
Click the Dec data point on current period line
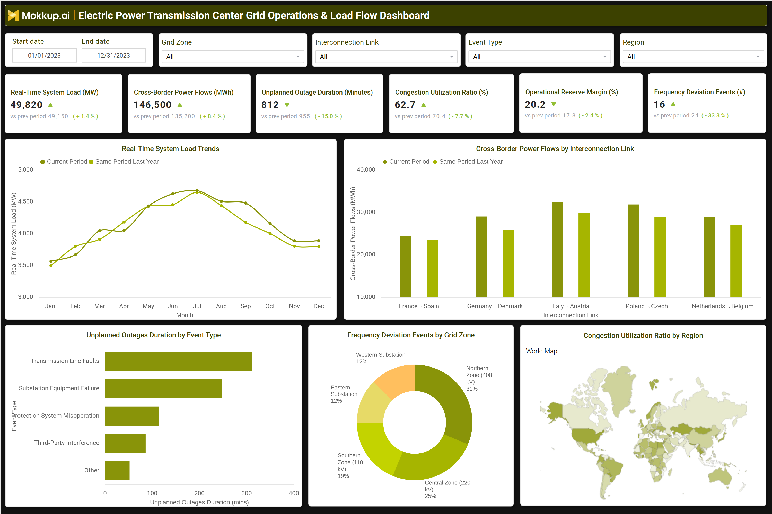(319, 241)
